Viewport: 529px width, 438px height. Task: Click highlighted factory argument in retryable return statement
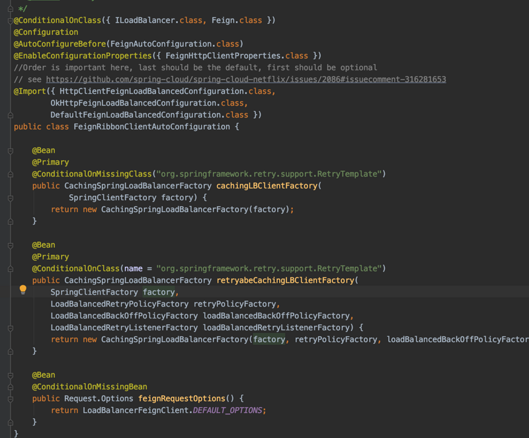pyautogui.click(x=269, y=339)
